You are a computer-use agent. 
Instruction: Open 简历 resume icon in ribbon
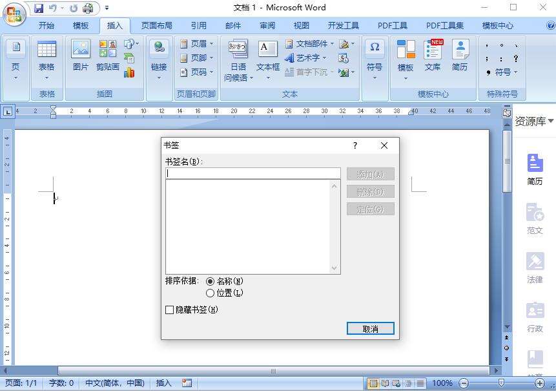point(460,56)
